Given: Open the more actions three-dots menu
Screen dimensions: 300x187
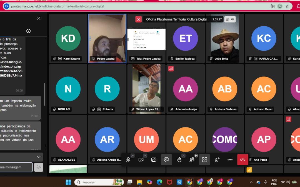Looking at the screenshot, I should pos(230,160).
